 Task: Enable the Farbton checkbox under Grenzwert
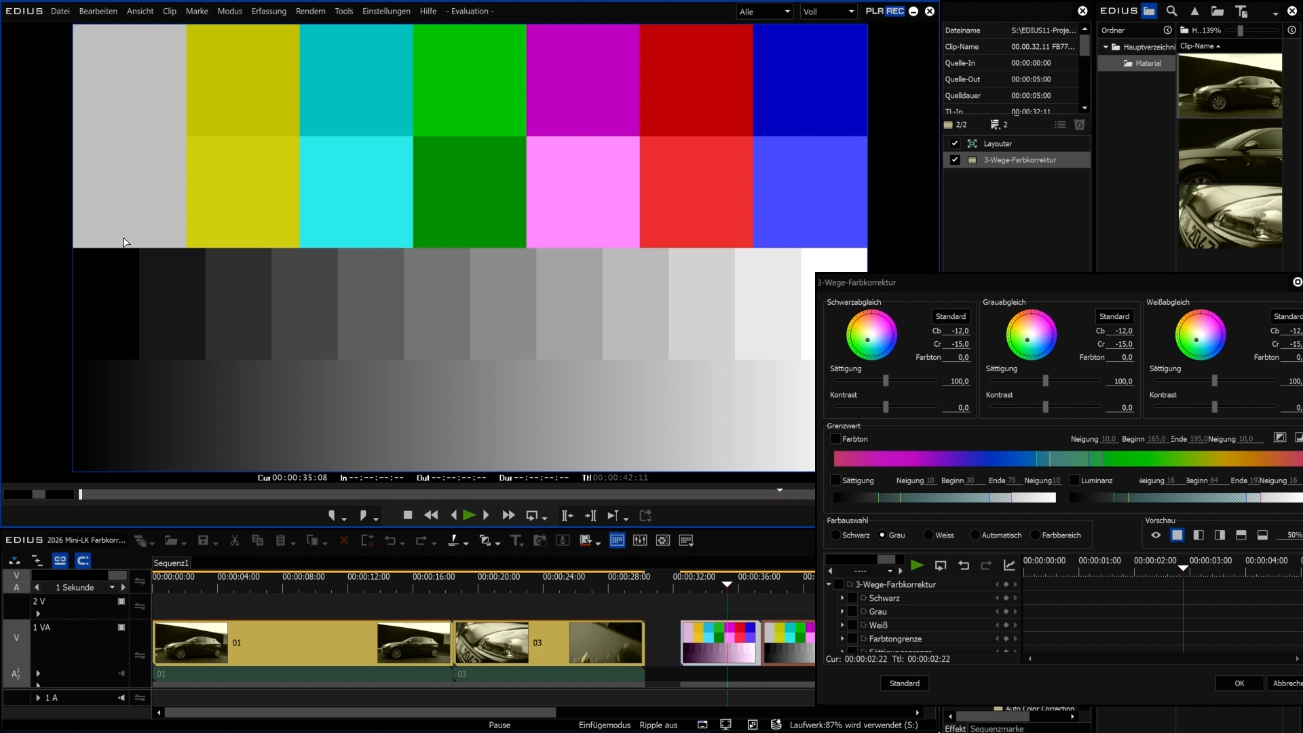pyautogui.click(x=836, y=439)
